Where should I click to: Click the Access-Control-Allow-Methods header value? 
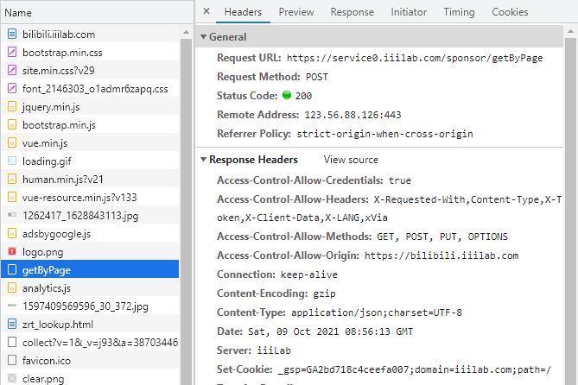point(442,237)
